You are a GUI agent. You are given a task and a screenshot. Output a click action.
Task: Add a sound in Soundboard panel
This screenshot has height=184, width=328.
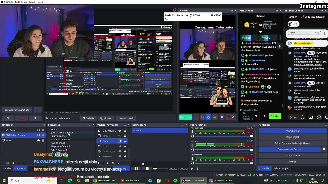(134, 164)
